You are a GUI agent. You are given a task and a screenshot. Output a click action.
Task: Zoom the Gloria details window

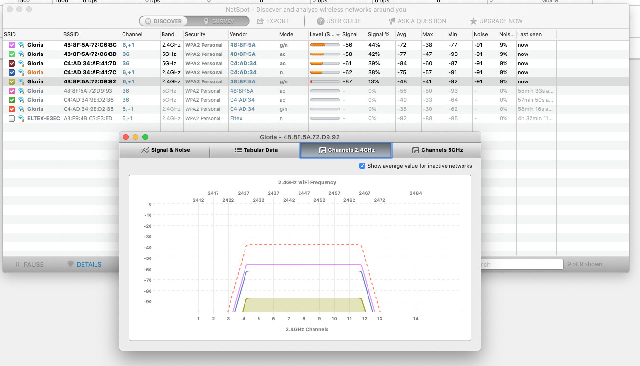coord(145,137)
